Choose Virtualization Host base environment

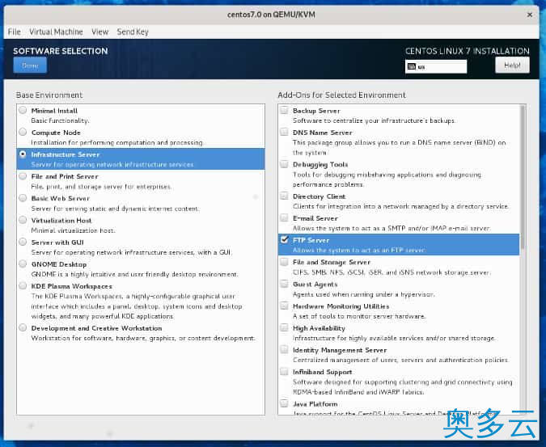pyautogui.click(x=23, y=220)
